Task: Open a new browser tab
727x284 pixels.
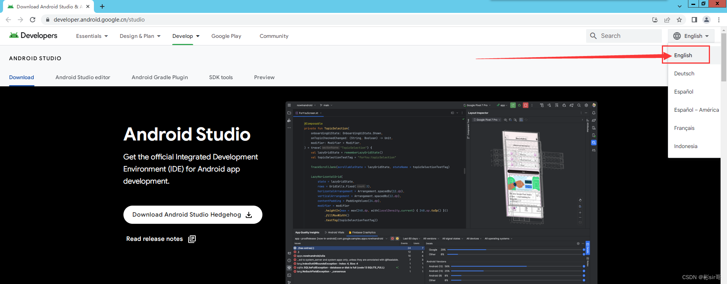Action: pos(102,6)
